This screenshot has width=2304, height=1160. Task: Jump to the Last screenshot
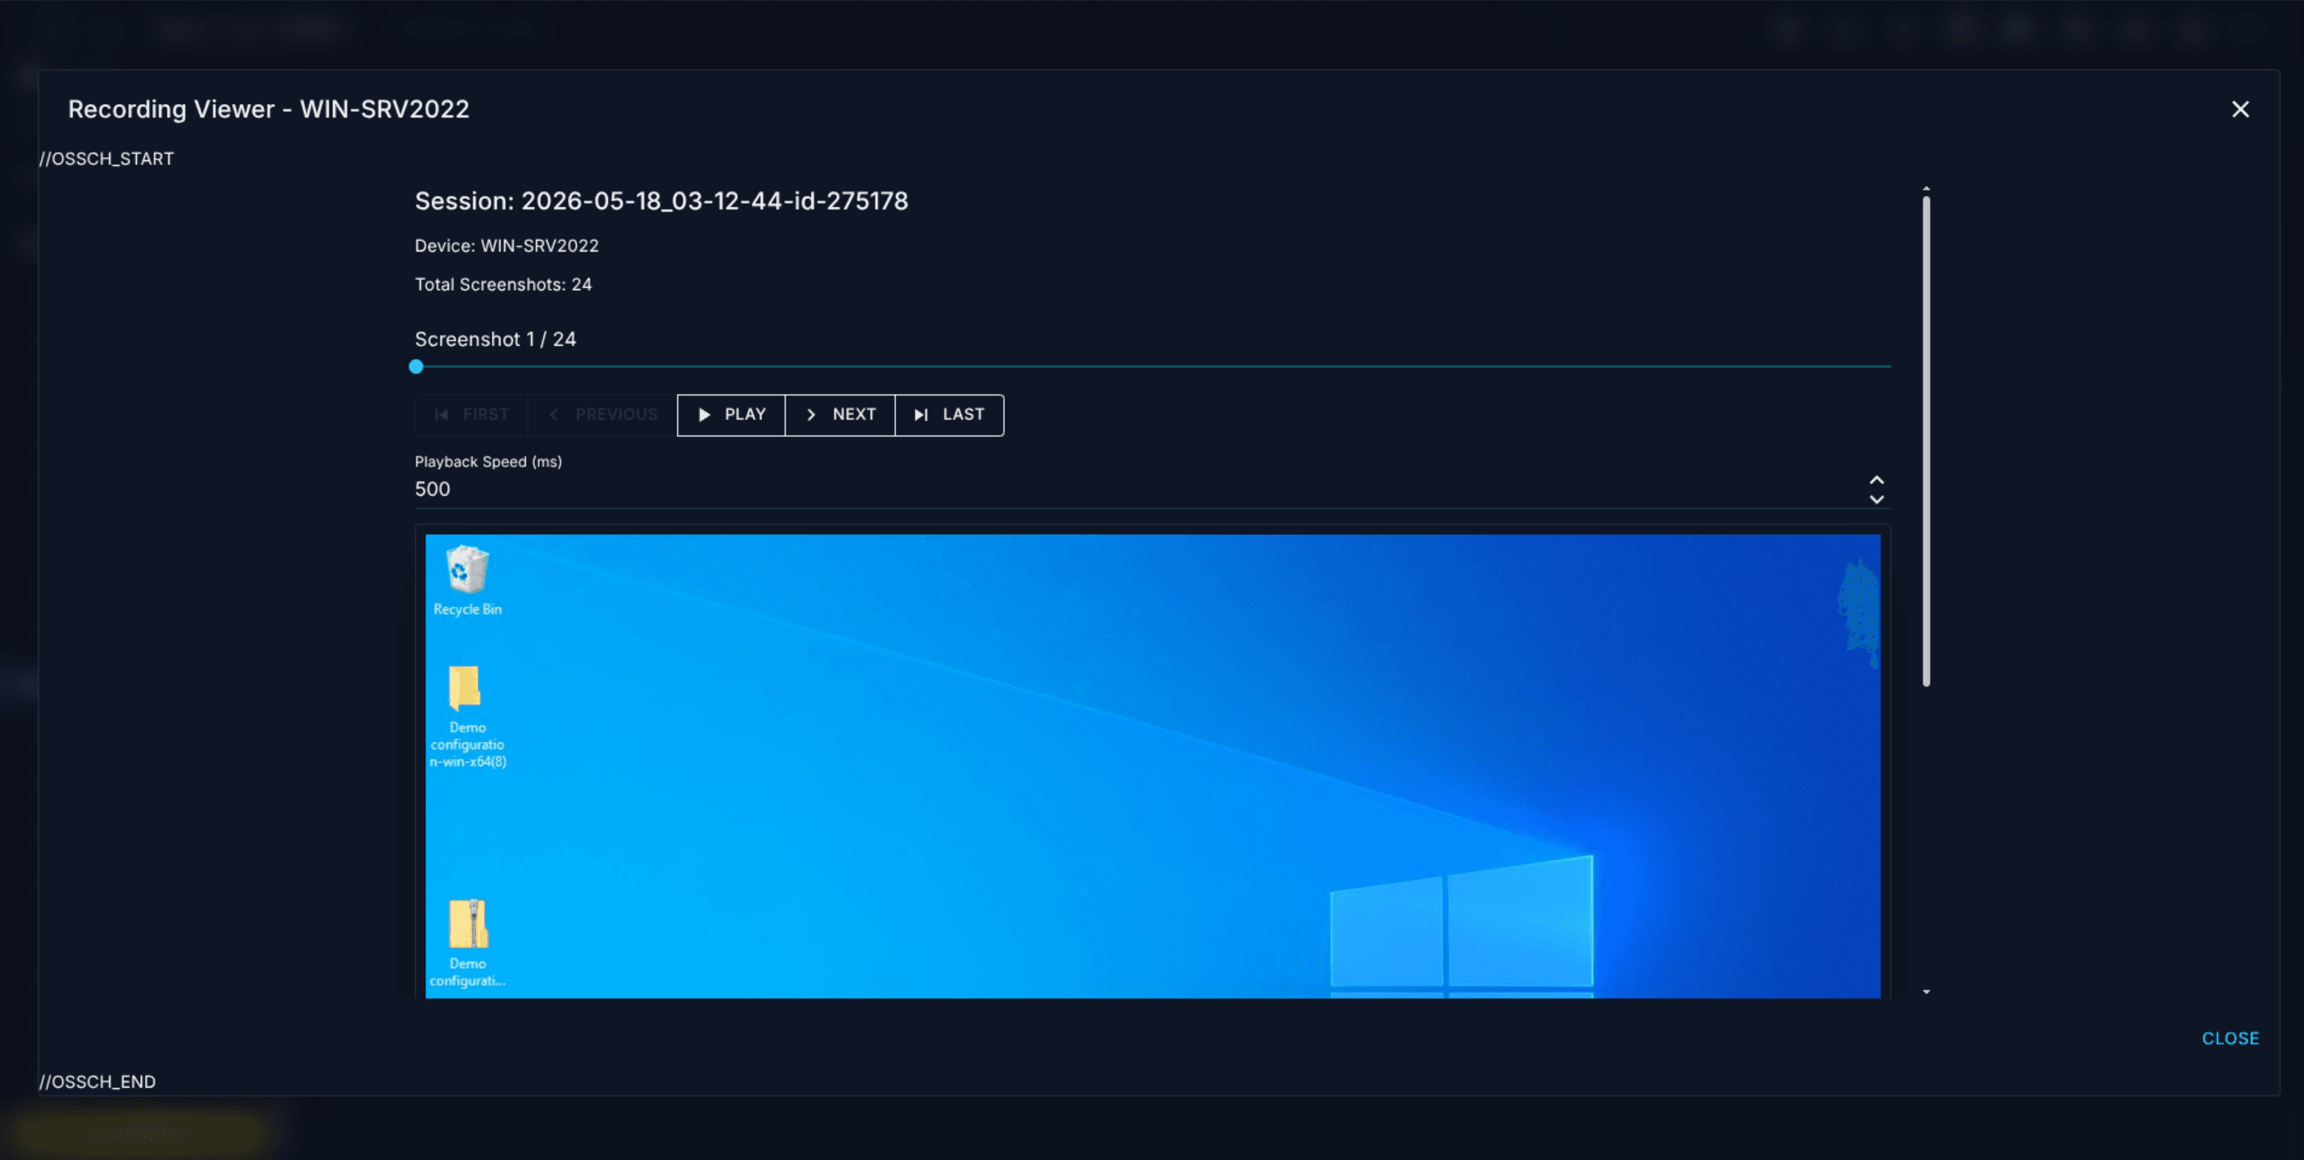pos(949,415)
